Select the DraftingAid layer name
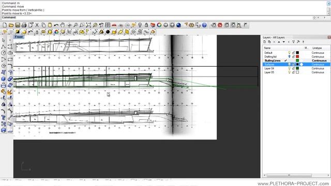Viewport: 331px width, 186px height. pos(270,56)
